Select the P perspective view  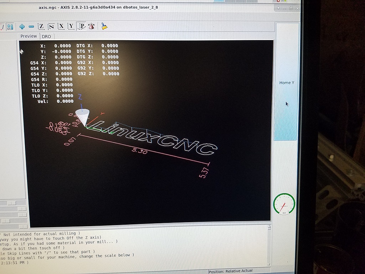(81, 26)
